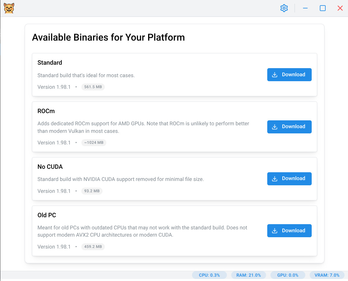This screenshot has height=281, width=348.
Task: Select the No CUDA card title
Action: 50,167
